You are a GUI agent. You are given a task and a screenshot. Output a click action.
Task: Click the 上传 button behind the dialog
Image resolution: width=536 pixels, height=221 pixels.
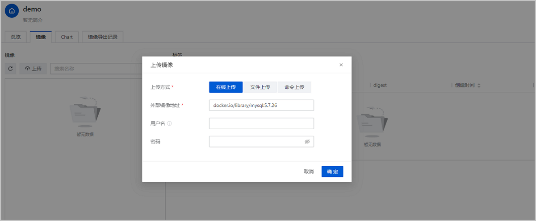tap(33, 69)
